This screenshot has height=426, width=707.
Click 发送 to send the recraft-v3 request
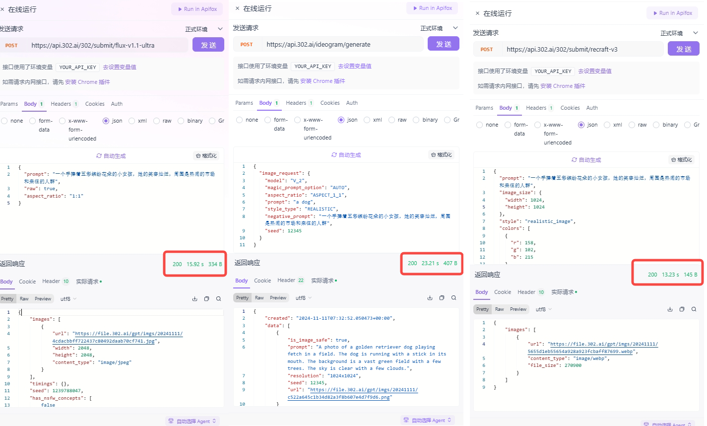coord(684,49)
